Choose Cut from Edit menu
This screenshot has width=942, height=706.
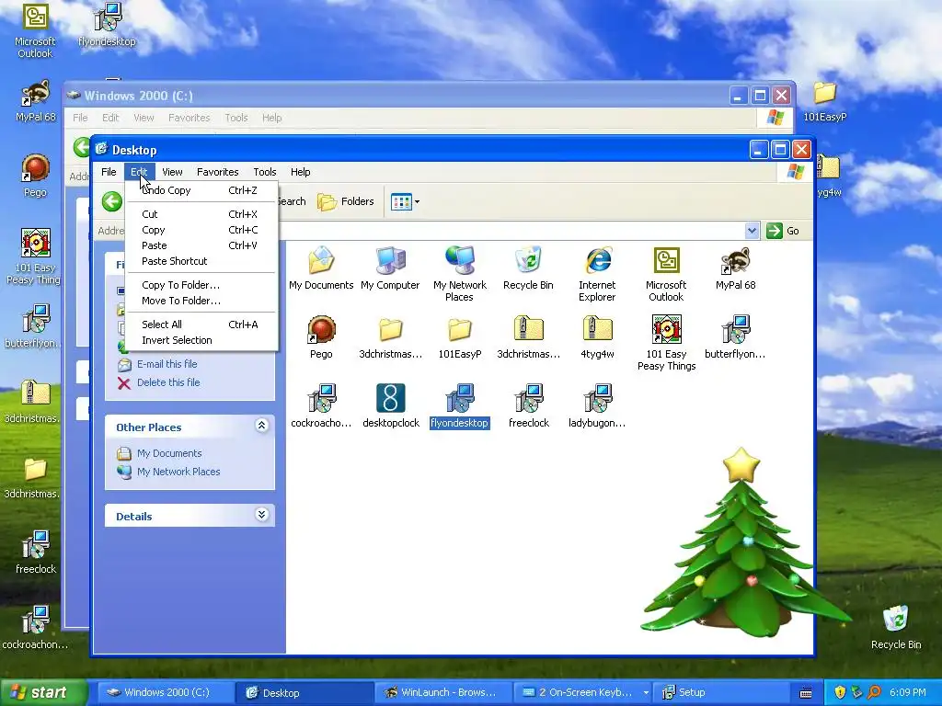tap(201, 214)
